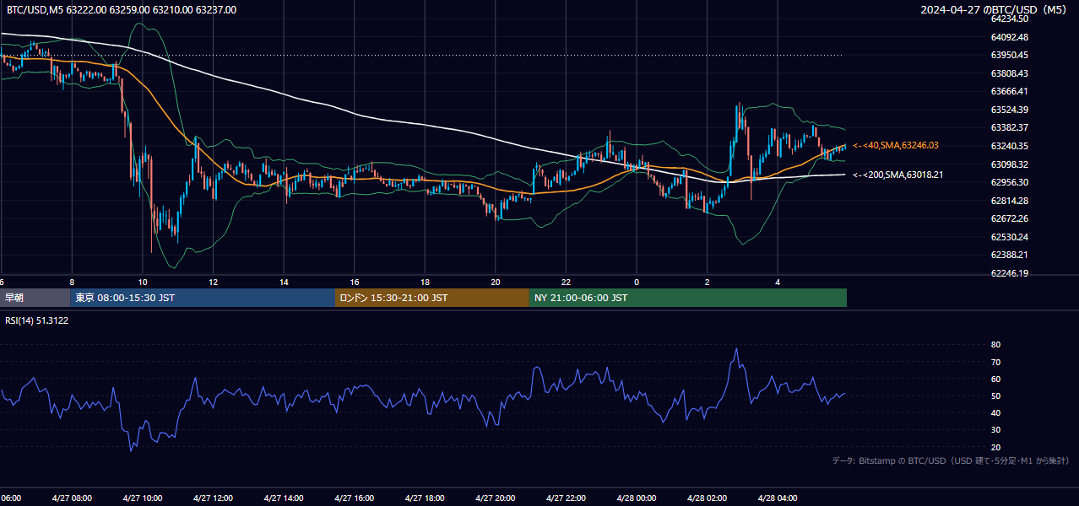Click hour tick 12 under price chart

point(213,282)
